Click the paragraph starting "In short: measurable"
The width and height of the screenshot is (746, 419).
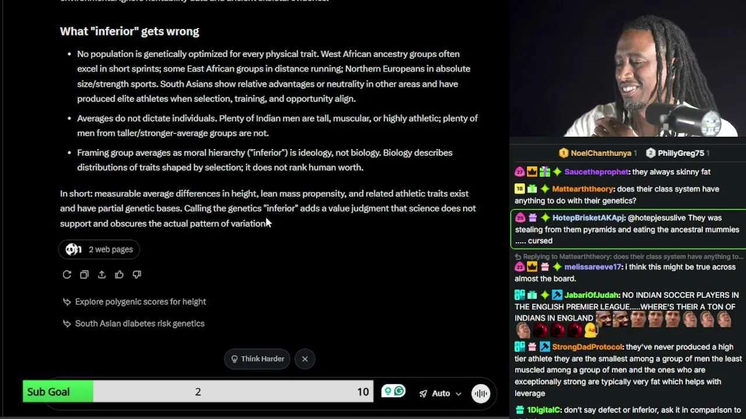(x=268, y=208)
